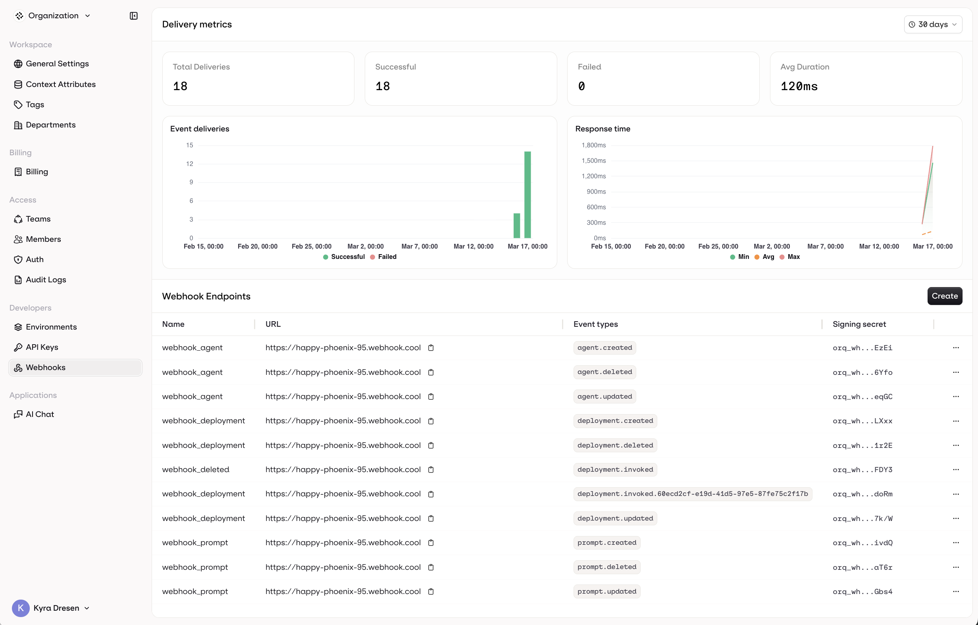Screen dimensions: 978x625
Task: Open Departments from the sidebar
Action: pyautogui.click(x=51, y=124)
